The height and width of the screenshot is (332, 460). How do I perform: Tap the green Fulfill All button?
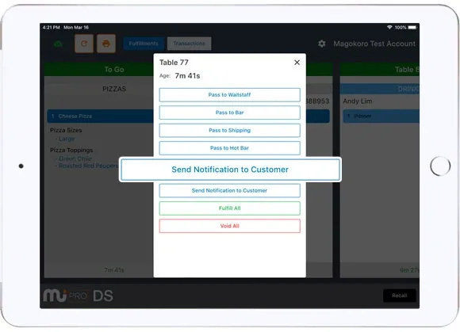[229, 208]
